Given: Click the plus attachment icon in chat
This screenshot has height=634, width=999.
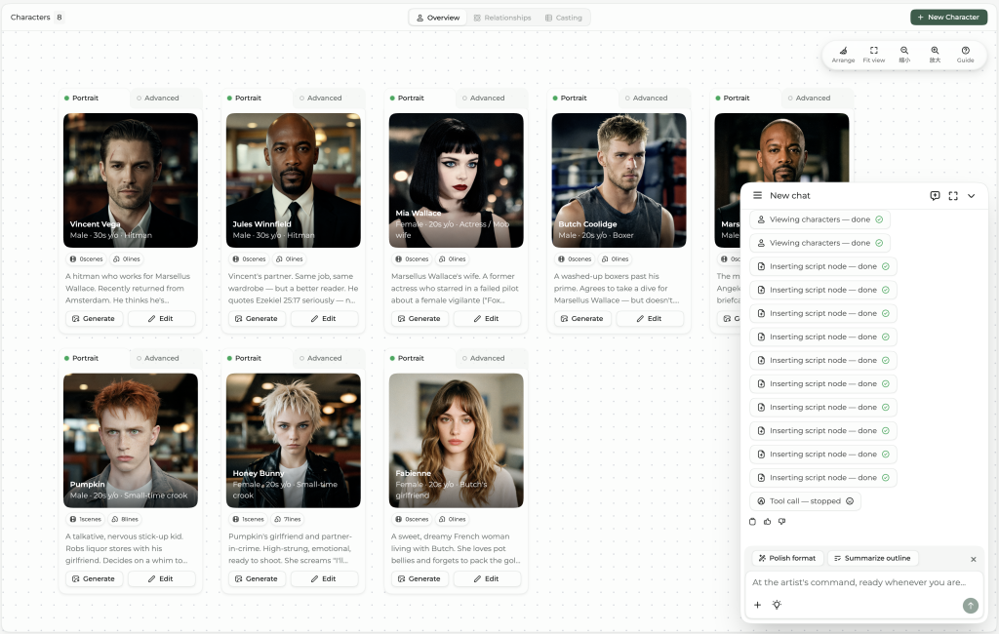Looking at the screenshot, I should click(757, 605).
